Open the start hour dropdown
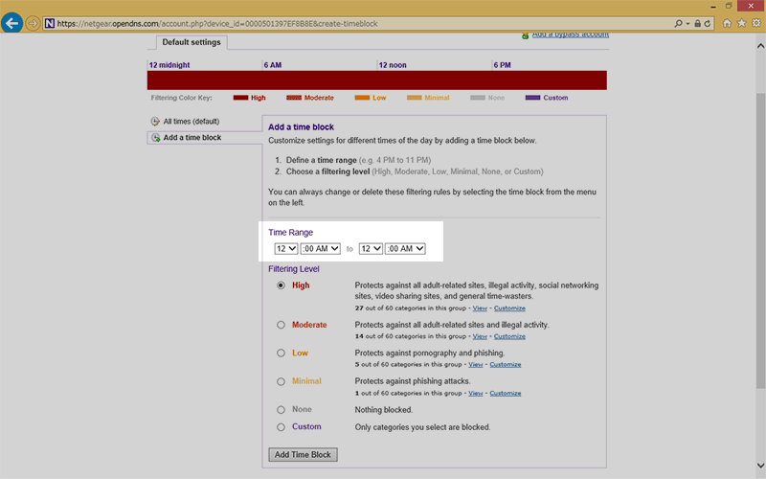The image size is (766, 479). [285, 249]
